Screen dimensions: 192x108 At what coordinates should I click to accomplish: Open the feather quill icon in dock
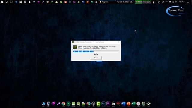pos(58,103)
